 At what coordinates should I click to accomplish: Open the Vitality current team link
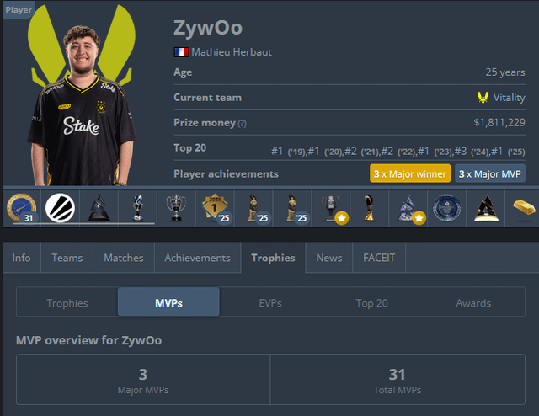click(x=509, y=98)
